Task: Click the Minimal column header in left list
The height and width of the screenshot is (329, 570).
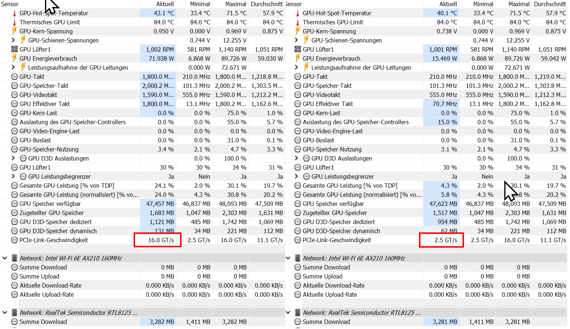Action: (x=200, y=4)
